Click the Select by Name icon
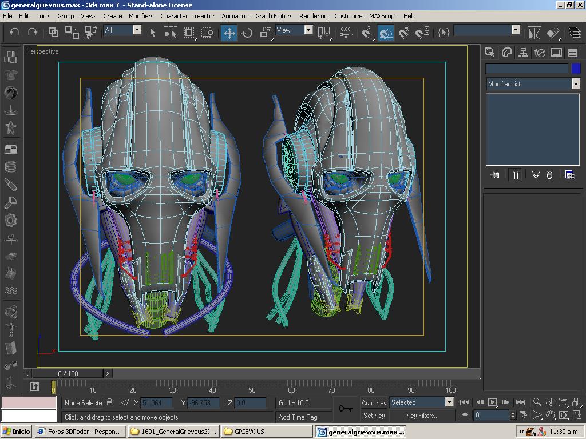Viewport: 586px width, 439px height. click(x=171, y=33)
